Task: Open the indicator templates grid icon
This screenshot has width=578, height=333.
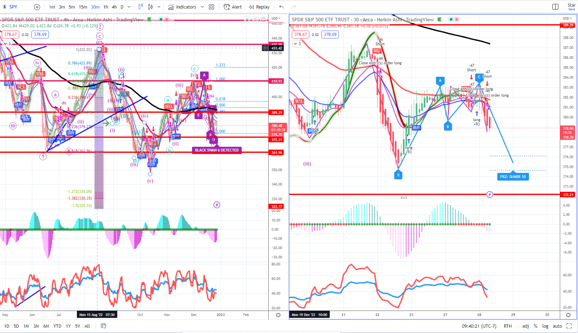Action: tap(212, 7)
